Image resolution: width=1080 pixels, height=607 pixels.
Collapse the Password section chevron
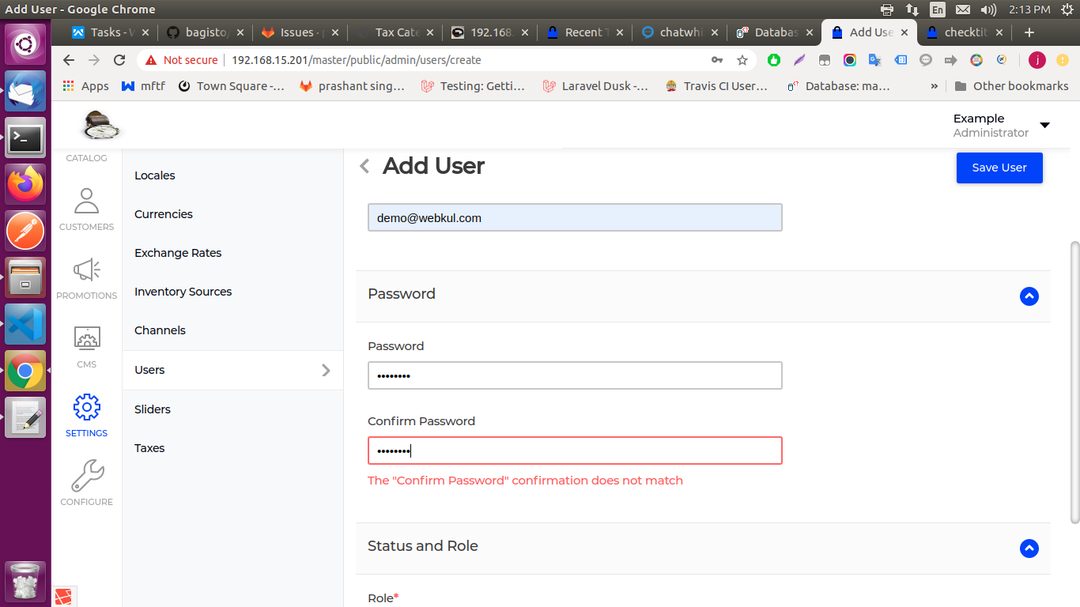(1029, 296)
